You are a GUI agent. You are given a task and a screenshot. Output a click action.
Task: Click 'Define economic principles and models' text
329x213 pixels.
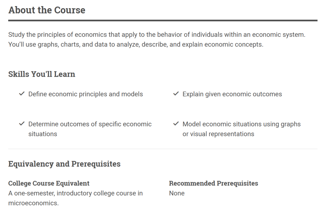(x=86, y=94)
